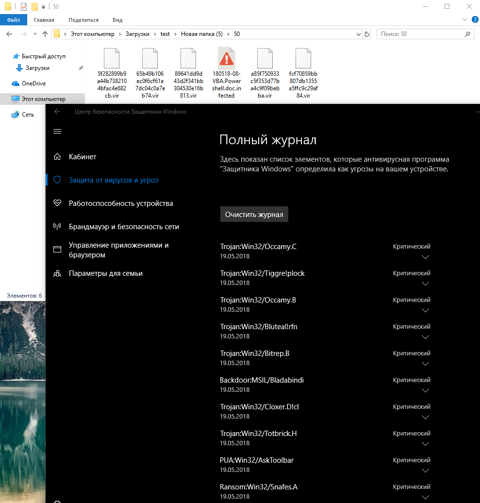
Task: Open Параметры для семьи section
Action: pyautogui.click(x=105, y=273)
